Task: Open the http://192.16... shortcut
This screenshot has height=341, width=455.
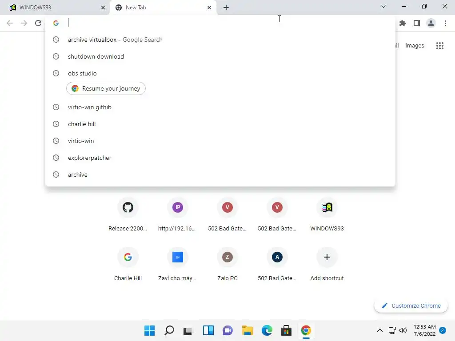Action: pos(178,215)
